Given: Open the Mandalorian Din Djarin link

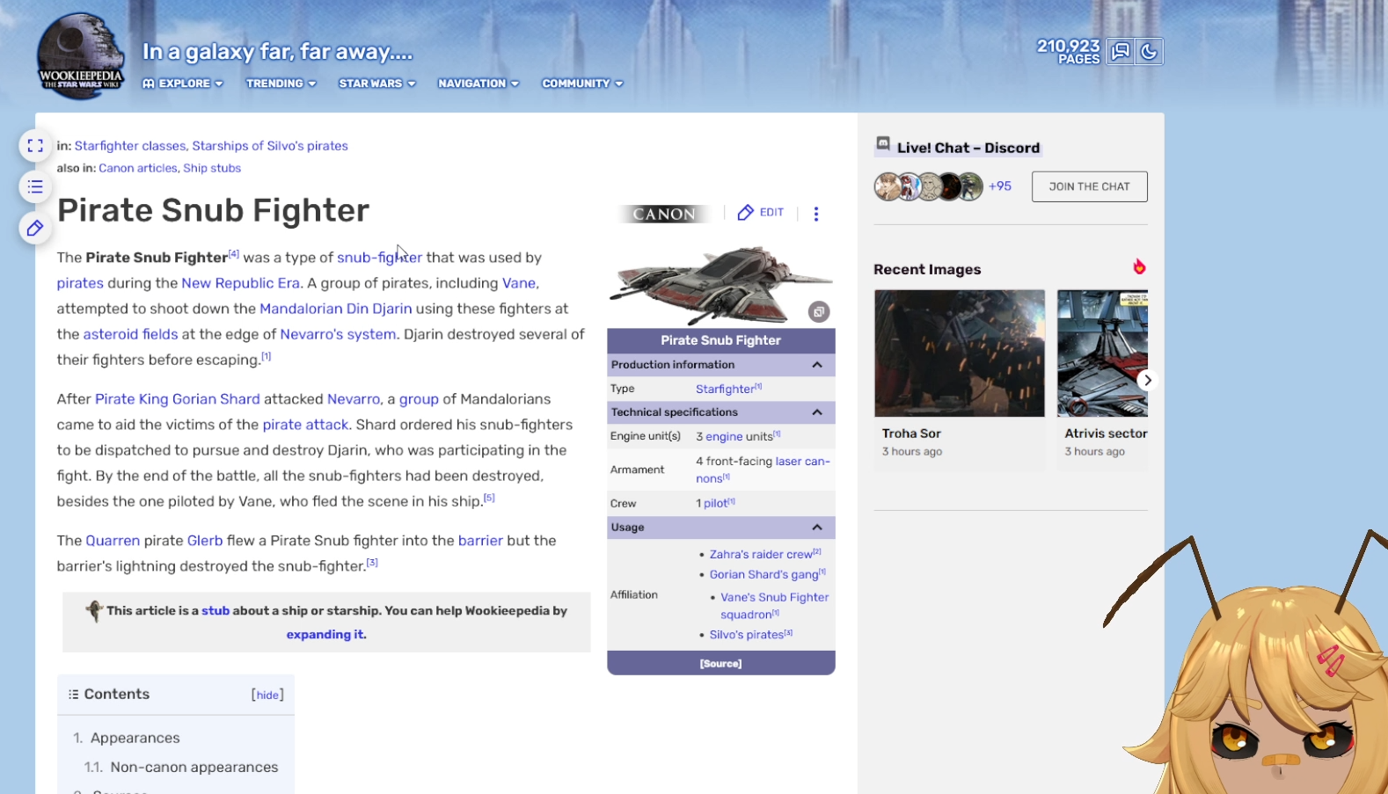Looking at the screenshot, I should 335,309.
